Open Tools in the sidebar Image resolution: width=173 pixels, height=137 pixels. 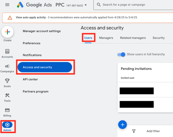(7, 98)
